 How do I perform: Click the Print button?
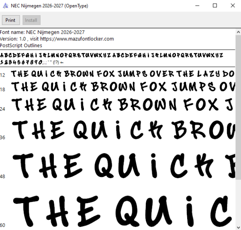pyautogui.click(x=11, y=20)
